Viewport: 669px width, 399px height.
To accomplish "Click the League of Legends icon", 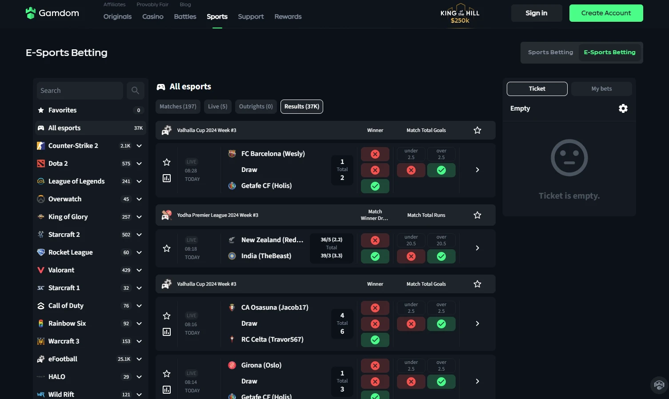I will pyautogui.click(x=41, y=181).
